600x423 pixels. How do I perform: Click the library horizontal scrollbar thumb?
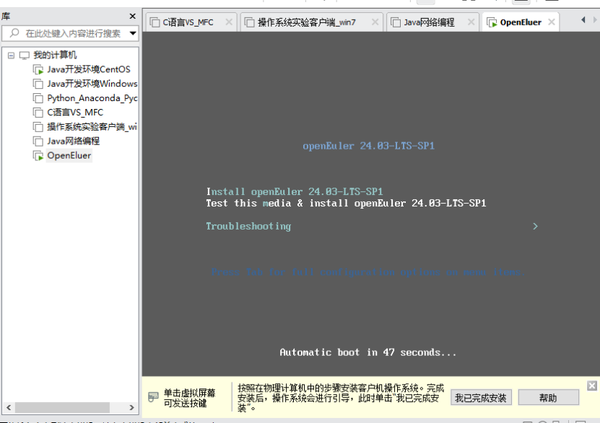[62, 407]
